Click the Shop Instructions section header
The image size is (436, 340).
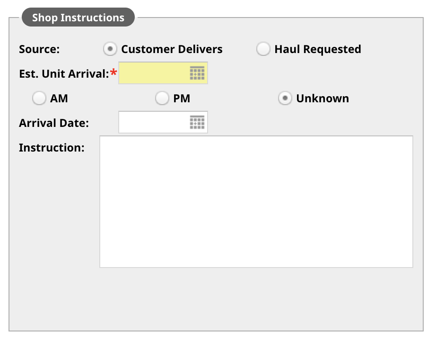(x=78, y=18)
